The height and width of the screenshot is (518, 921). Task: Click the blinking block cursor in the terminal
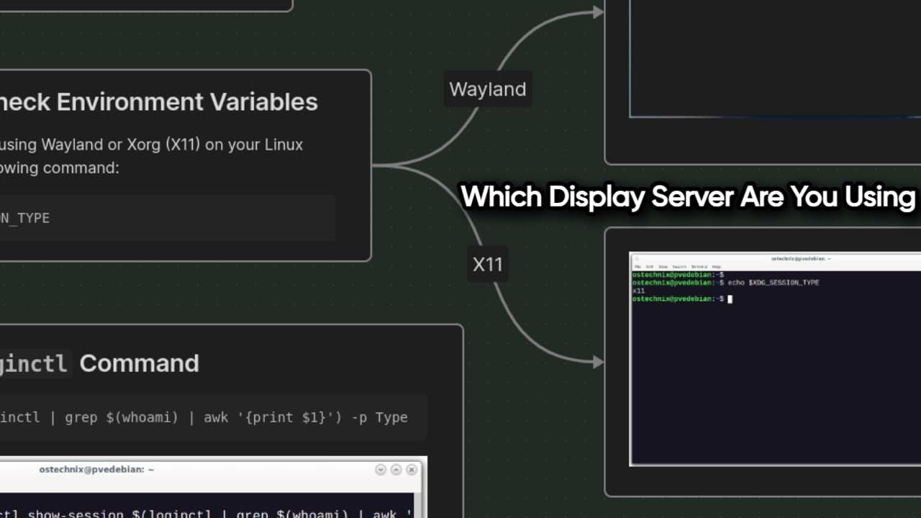click(730, 299)
